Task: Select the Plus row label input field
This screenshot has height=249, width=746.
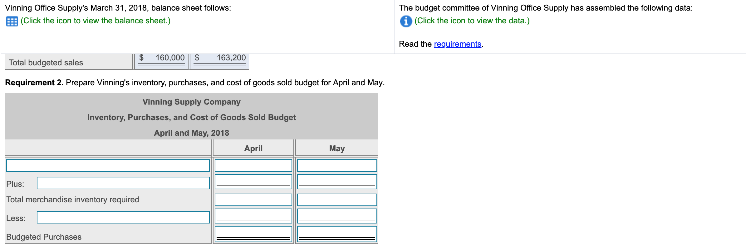Action: [x=123, y=183]
